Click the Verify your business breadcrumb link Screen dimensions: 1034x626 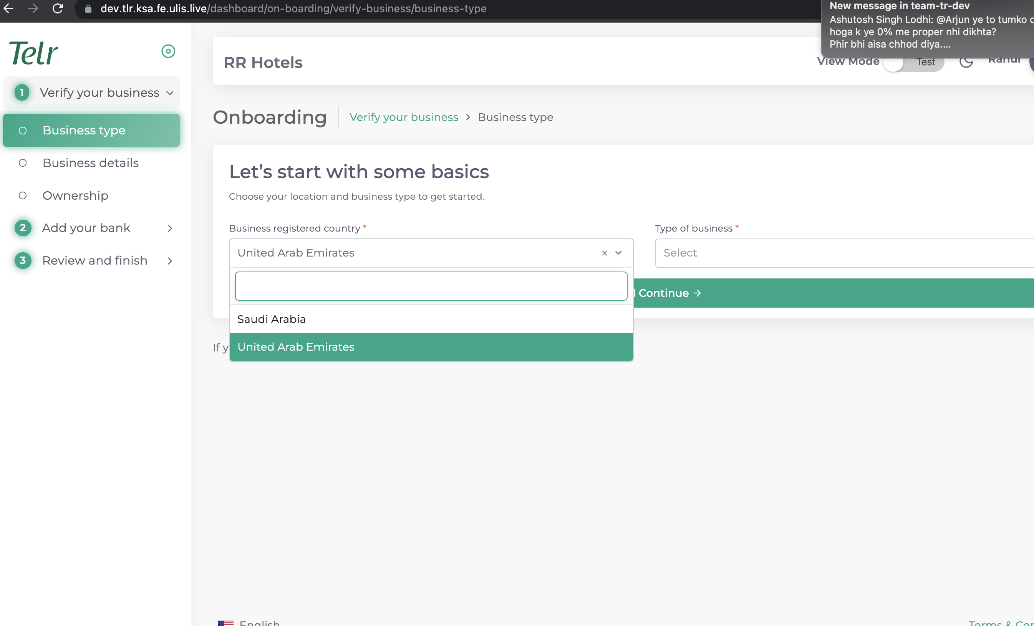(x=404, y=118)
